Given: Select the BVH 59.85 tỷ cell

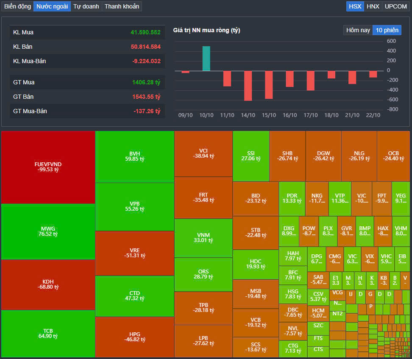Looking at the screenshot, I should pos(134,156).
